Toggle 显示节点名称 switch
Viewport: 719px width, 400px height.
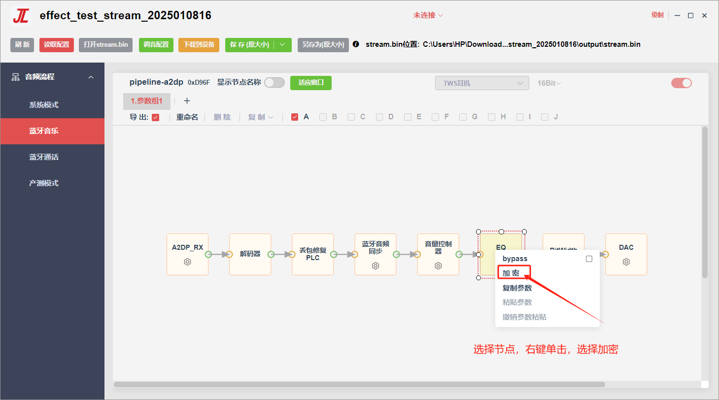pos(274,83)
